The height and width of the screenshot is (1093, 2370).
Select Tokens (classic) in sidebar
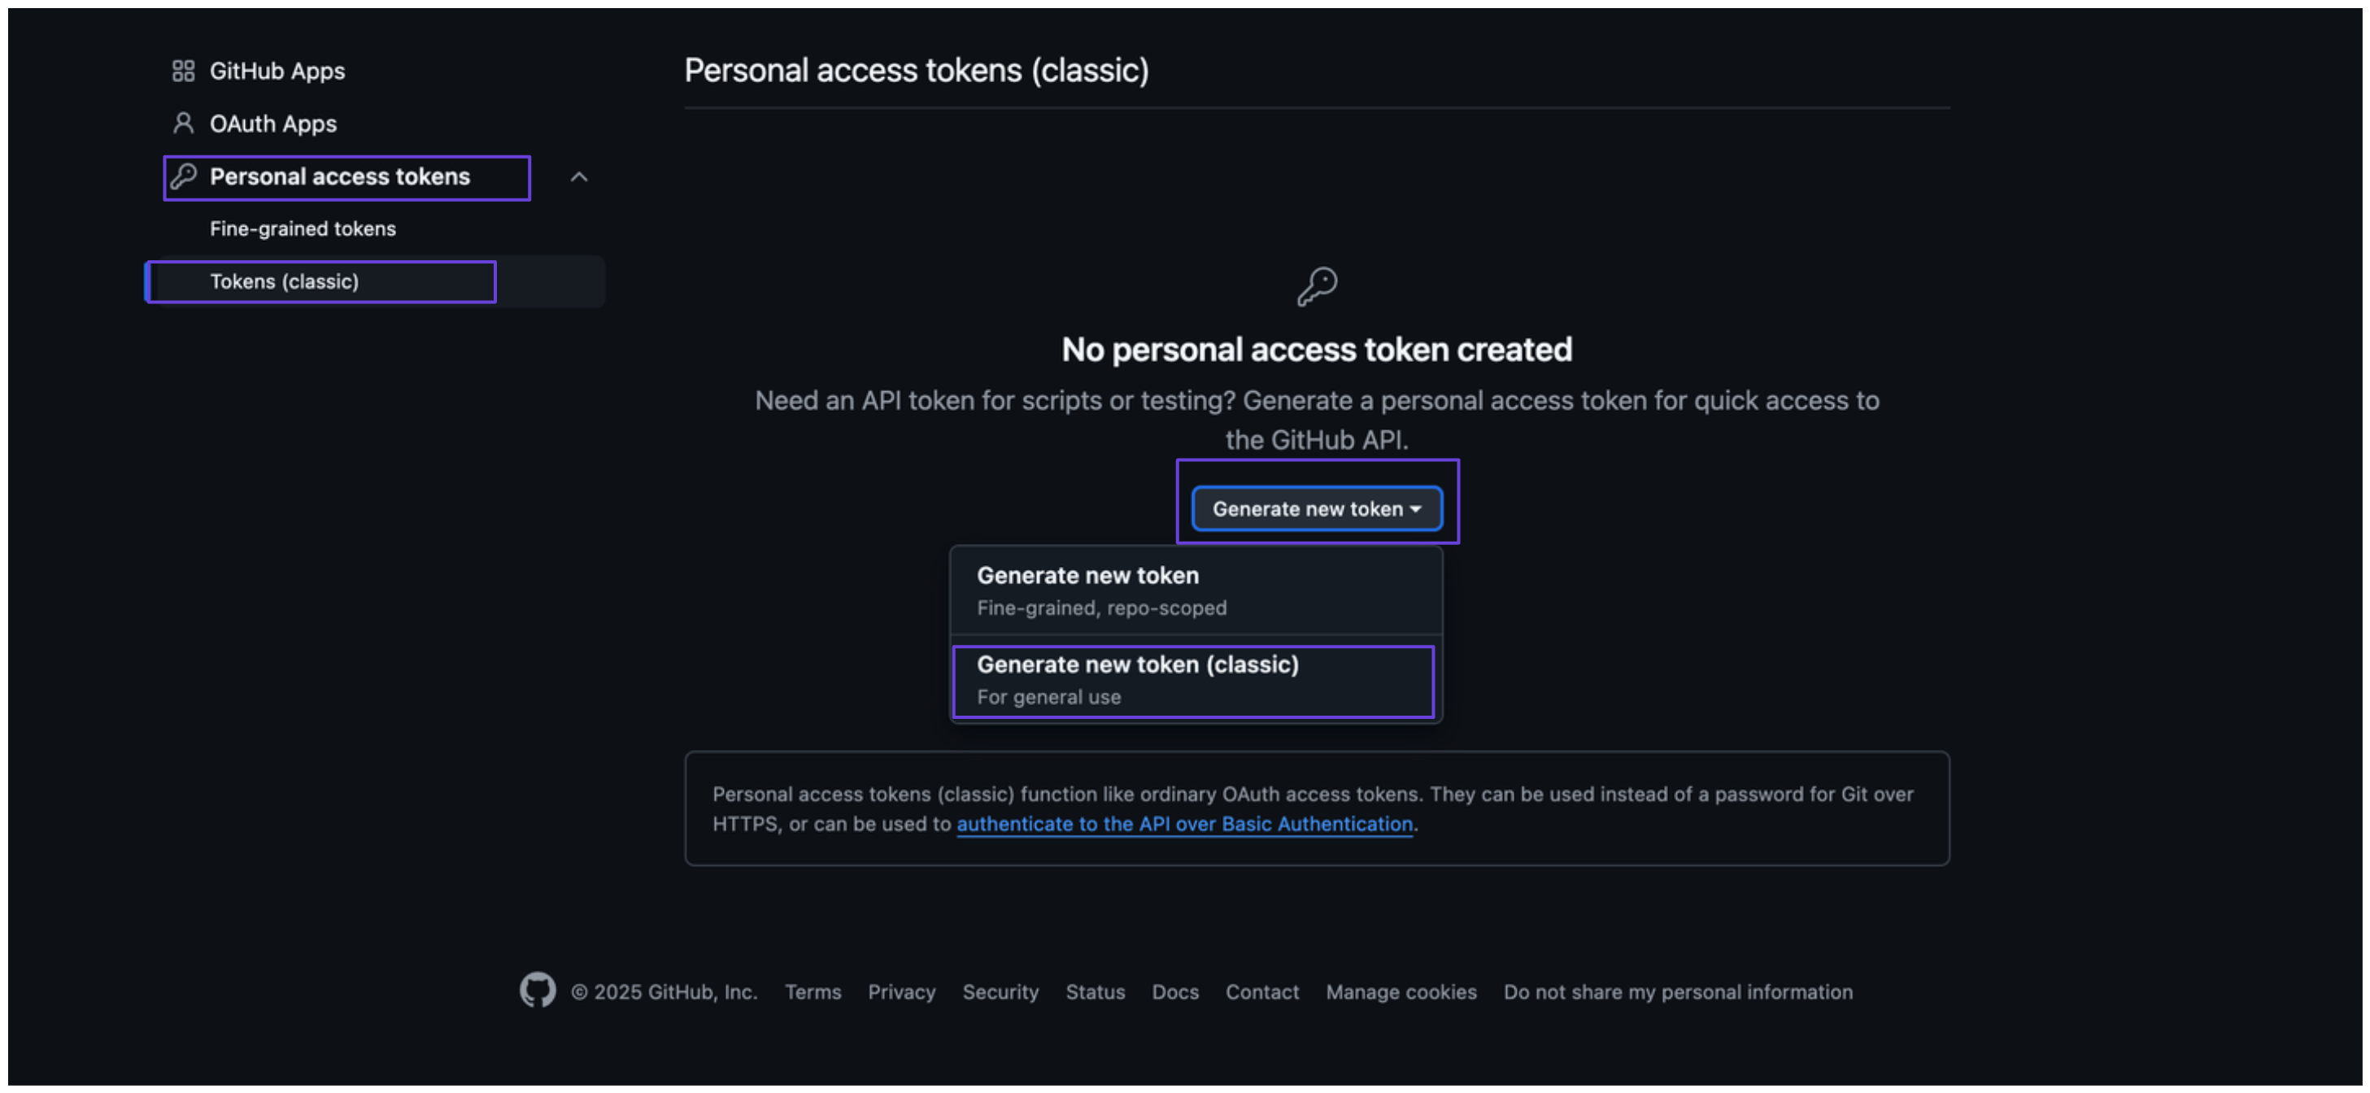pos(285,281)
